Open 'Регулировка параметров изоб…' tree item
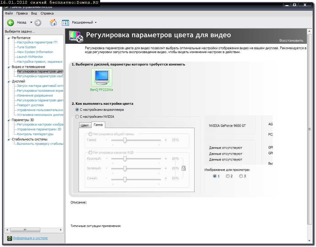 [40, 76]
